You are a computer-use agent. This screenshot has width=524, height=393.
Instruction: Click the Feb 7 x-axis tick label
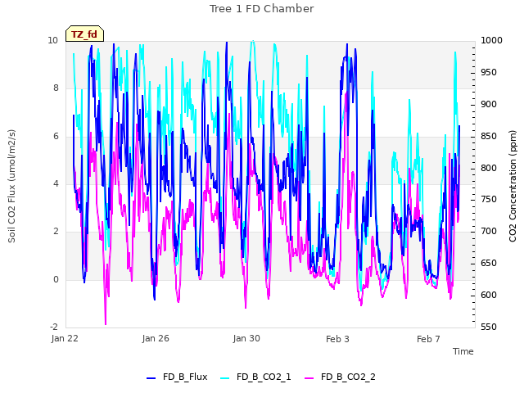(428, 339)
